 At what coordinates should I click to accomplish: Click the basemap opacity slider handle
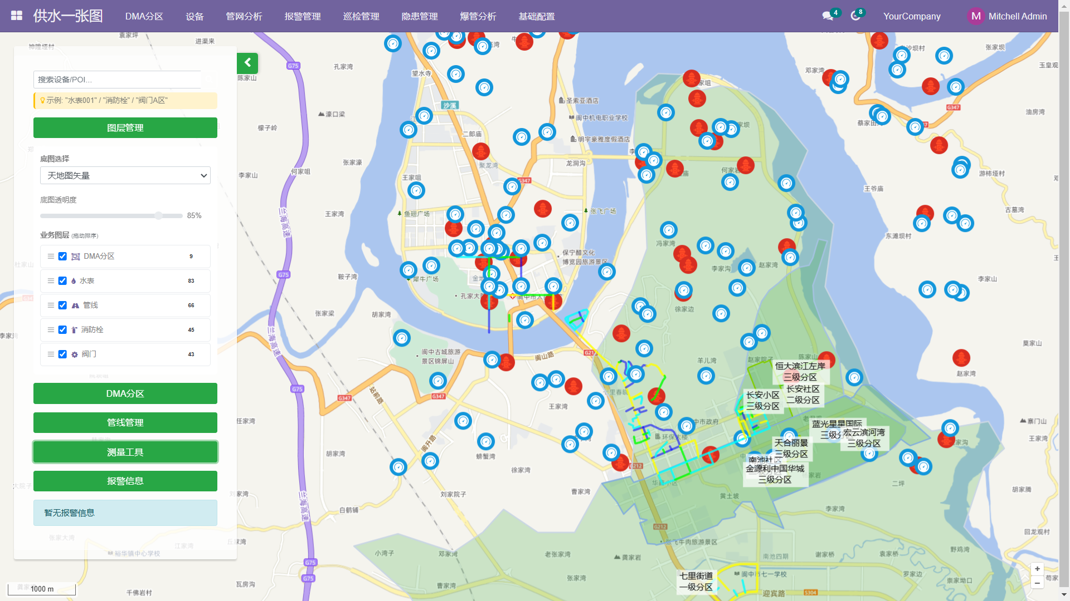tap(159, 215)
